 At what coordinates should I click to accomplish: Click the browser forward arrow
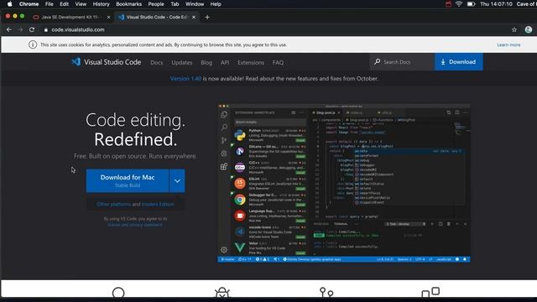pyautogui.click(x=20, y=30)
